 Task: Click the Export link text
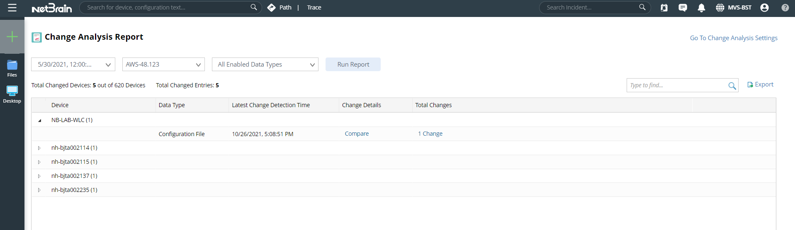pos(764,84)
